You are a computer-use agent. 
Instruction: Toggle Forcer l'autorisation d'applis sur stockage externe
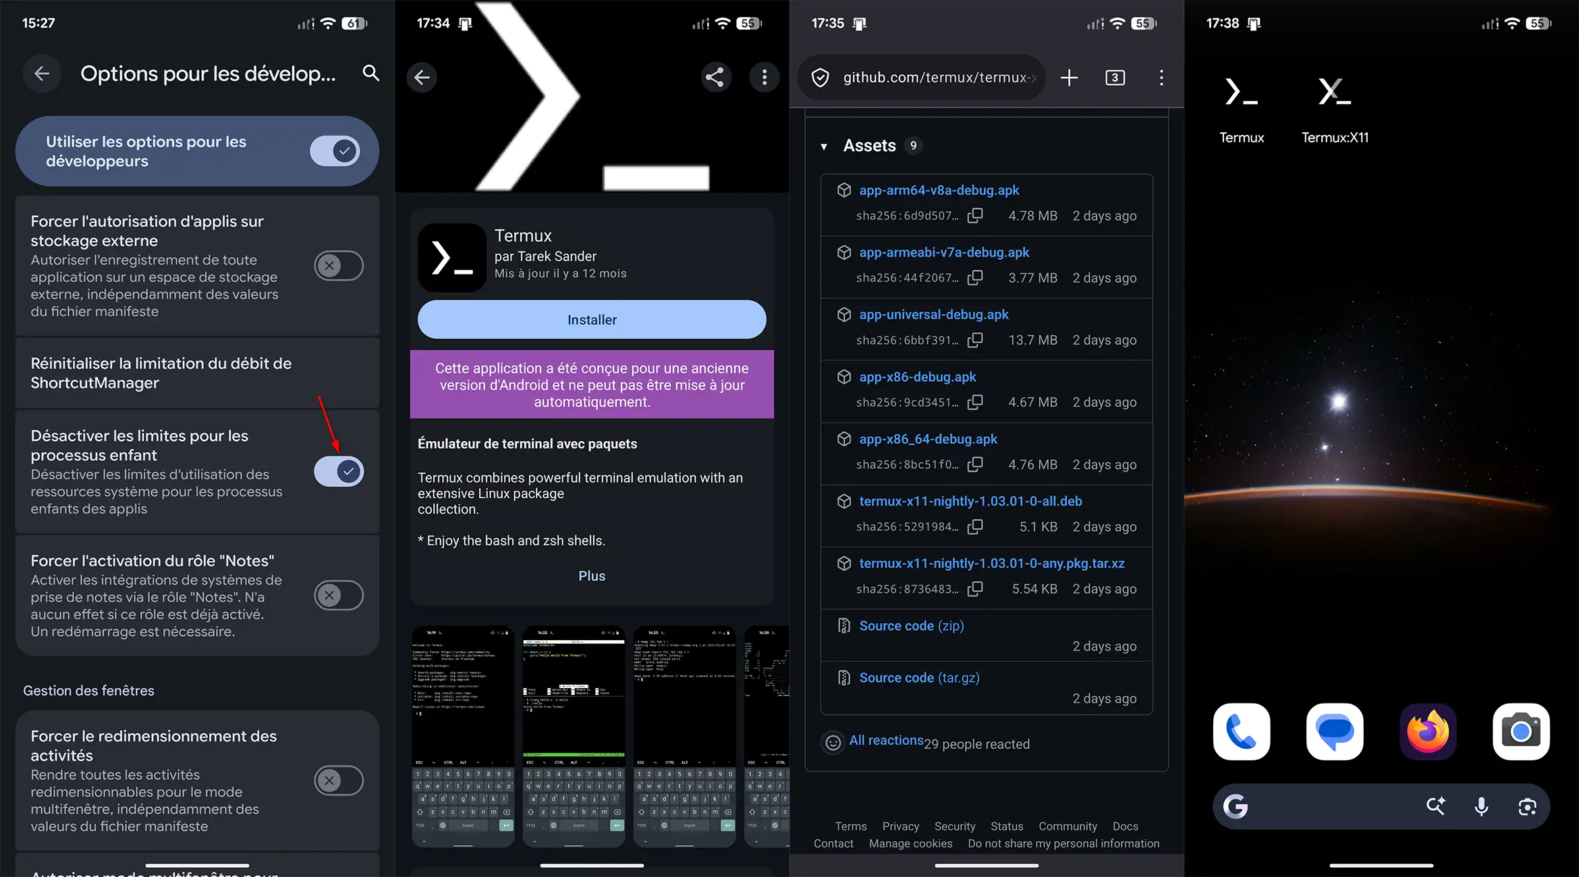tap(339, 266)
